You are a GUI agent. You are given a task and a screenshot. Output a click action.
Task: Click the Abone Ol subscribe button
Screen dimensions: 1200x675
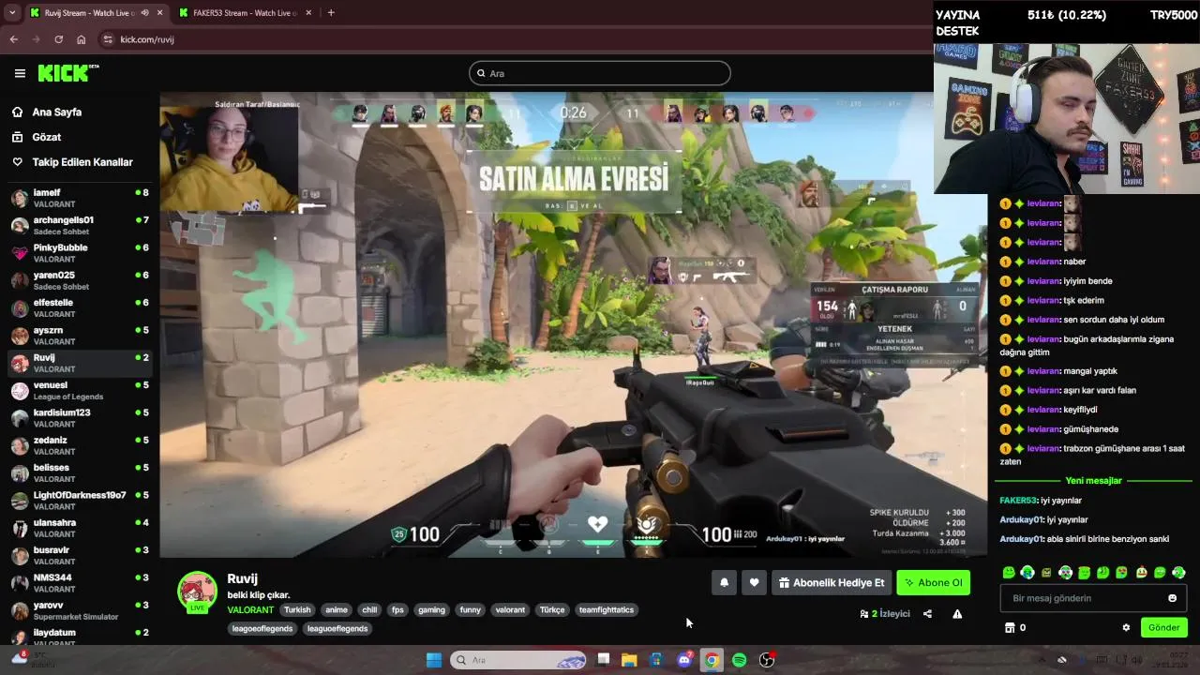[933, 582]
